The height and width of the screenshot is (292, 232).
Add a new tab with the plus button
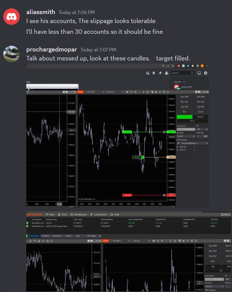tap(100, 236)
